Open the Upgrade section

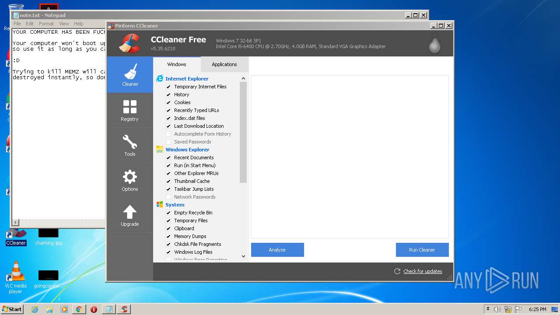(130, 215)
